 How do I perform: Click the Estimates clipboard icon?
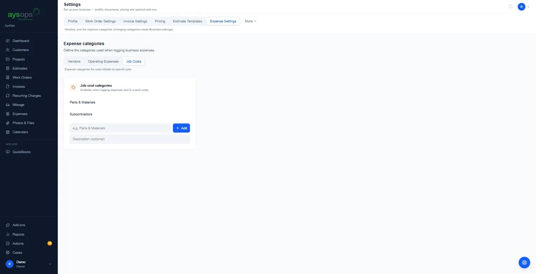pyautogui.click(x=8, y=68)
